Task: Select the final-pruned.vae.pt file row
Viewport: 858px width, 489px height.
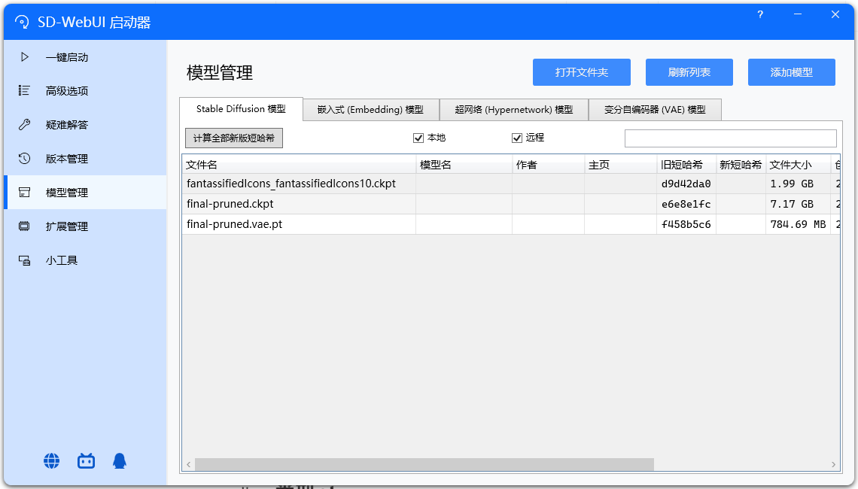Action: click(x=511, y=224)
